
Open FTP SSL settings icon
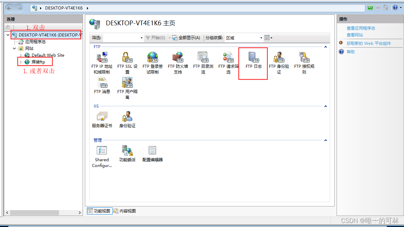(x=127, y=63)
